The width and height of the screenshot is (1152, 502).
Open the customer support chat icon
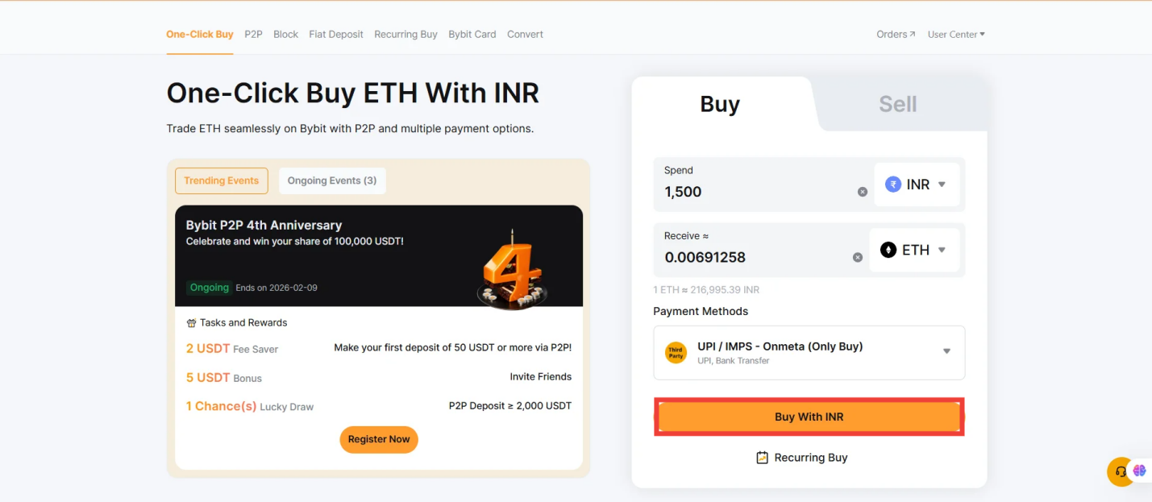click(x=1120, y=471)
